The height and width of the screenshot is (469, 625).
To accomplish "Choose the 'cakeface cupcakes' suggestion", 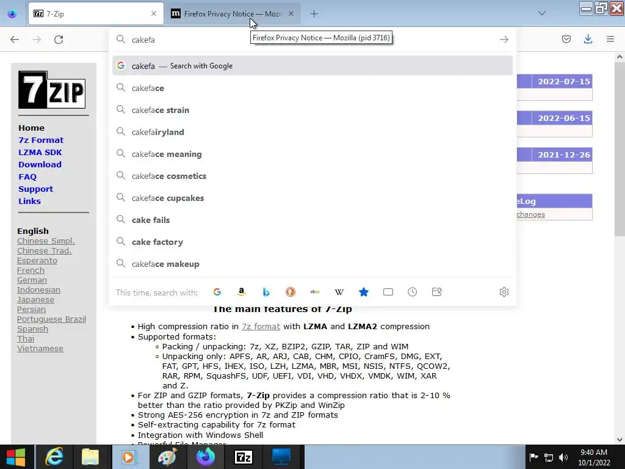I will click(x=312, y=198).
